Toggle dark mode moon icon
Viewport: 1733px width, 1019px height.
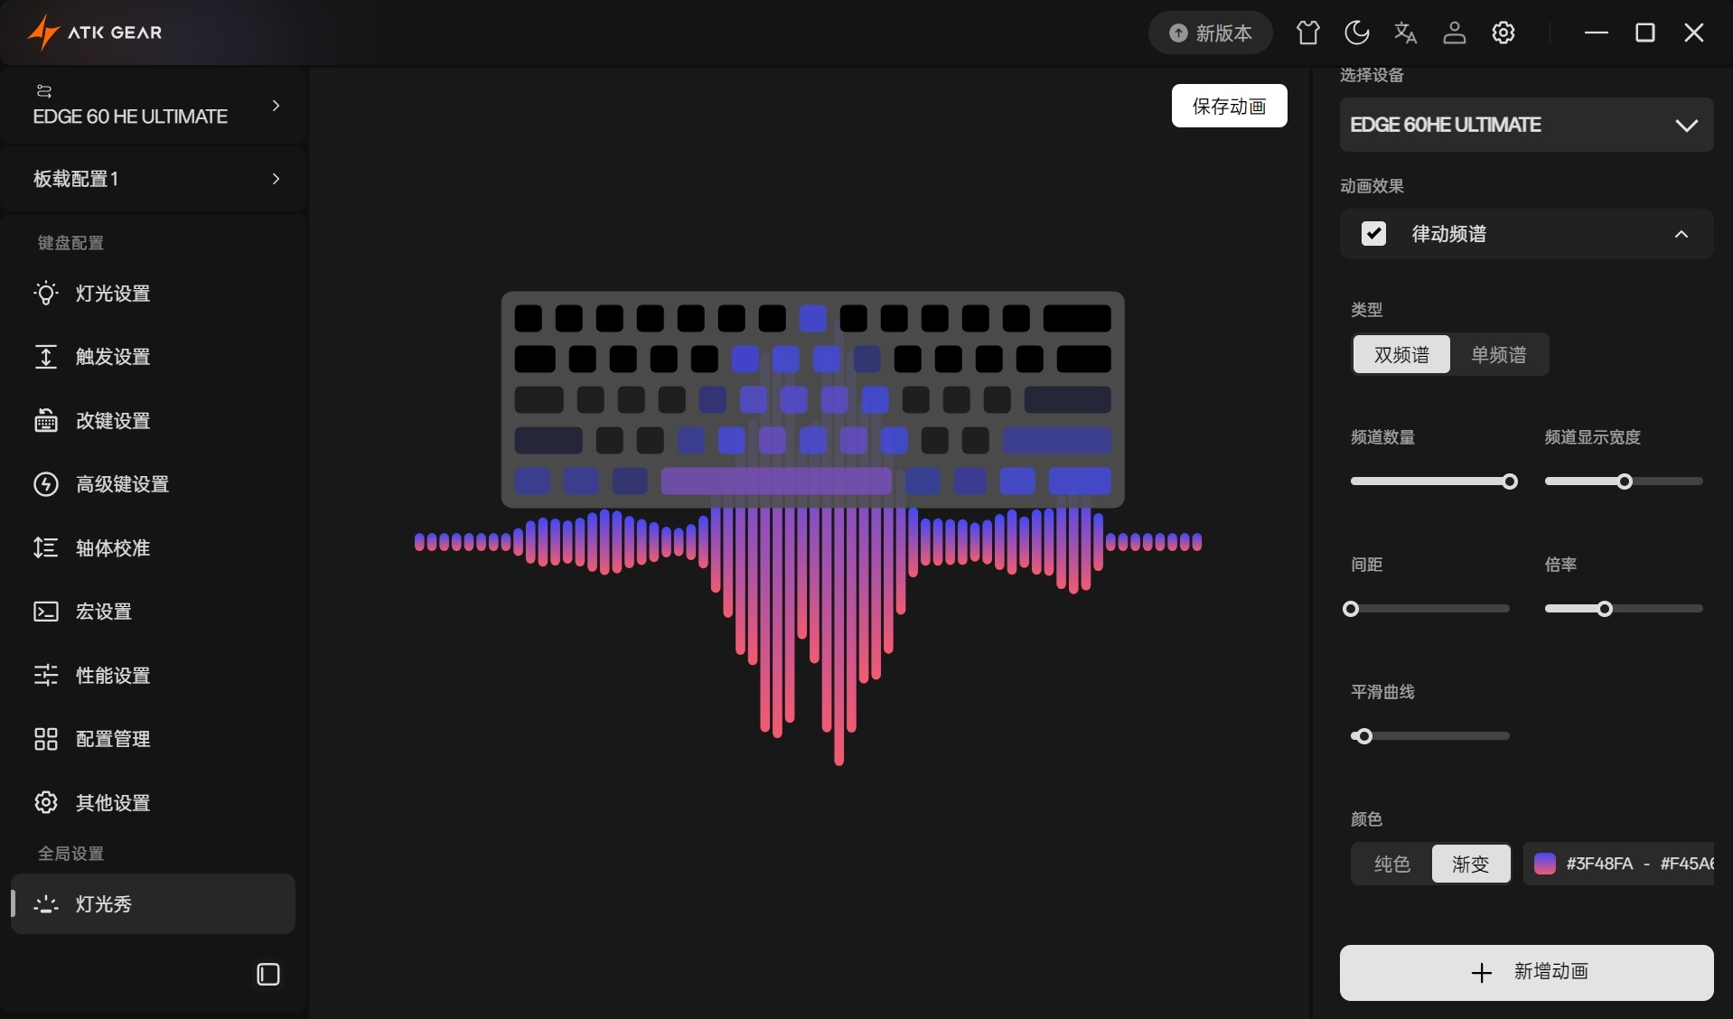pyautogui.click(x=1356, y=33)
